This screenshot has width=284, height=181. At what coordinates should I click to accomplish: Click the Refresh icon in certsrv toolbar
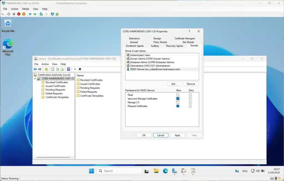click(x=58, y=69)
